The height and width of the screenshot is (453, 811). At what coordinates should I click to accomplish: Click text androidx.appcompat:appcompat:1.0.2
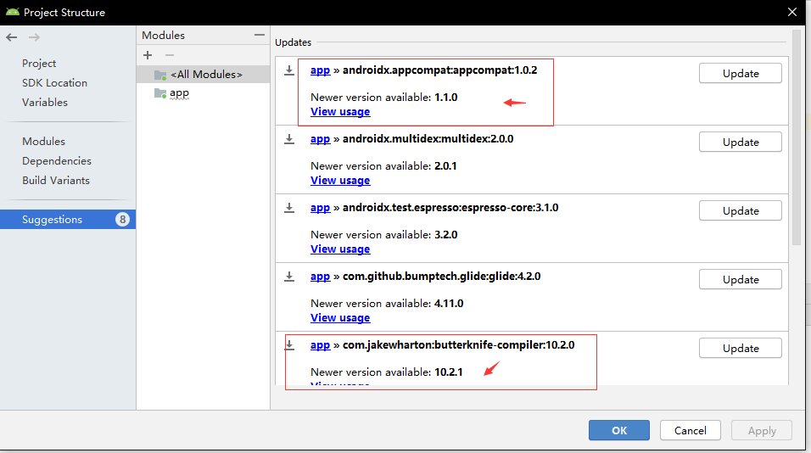(439, 70)
